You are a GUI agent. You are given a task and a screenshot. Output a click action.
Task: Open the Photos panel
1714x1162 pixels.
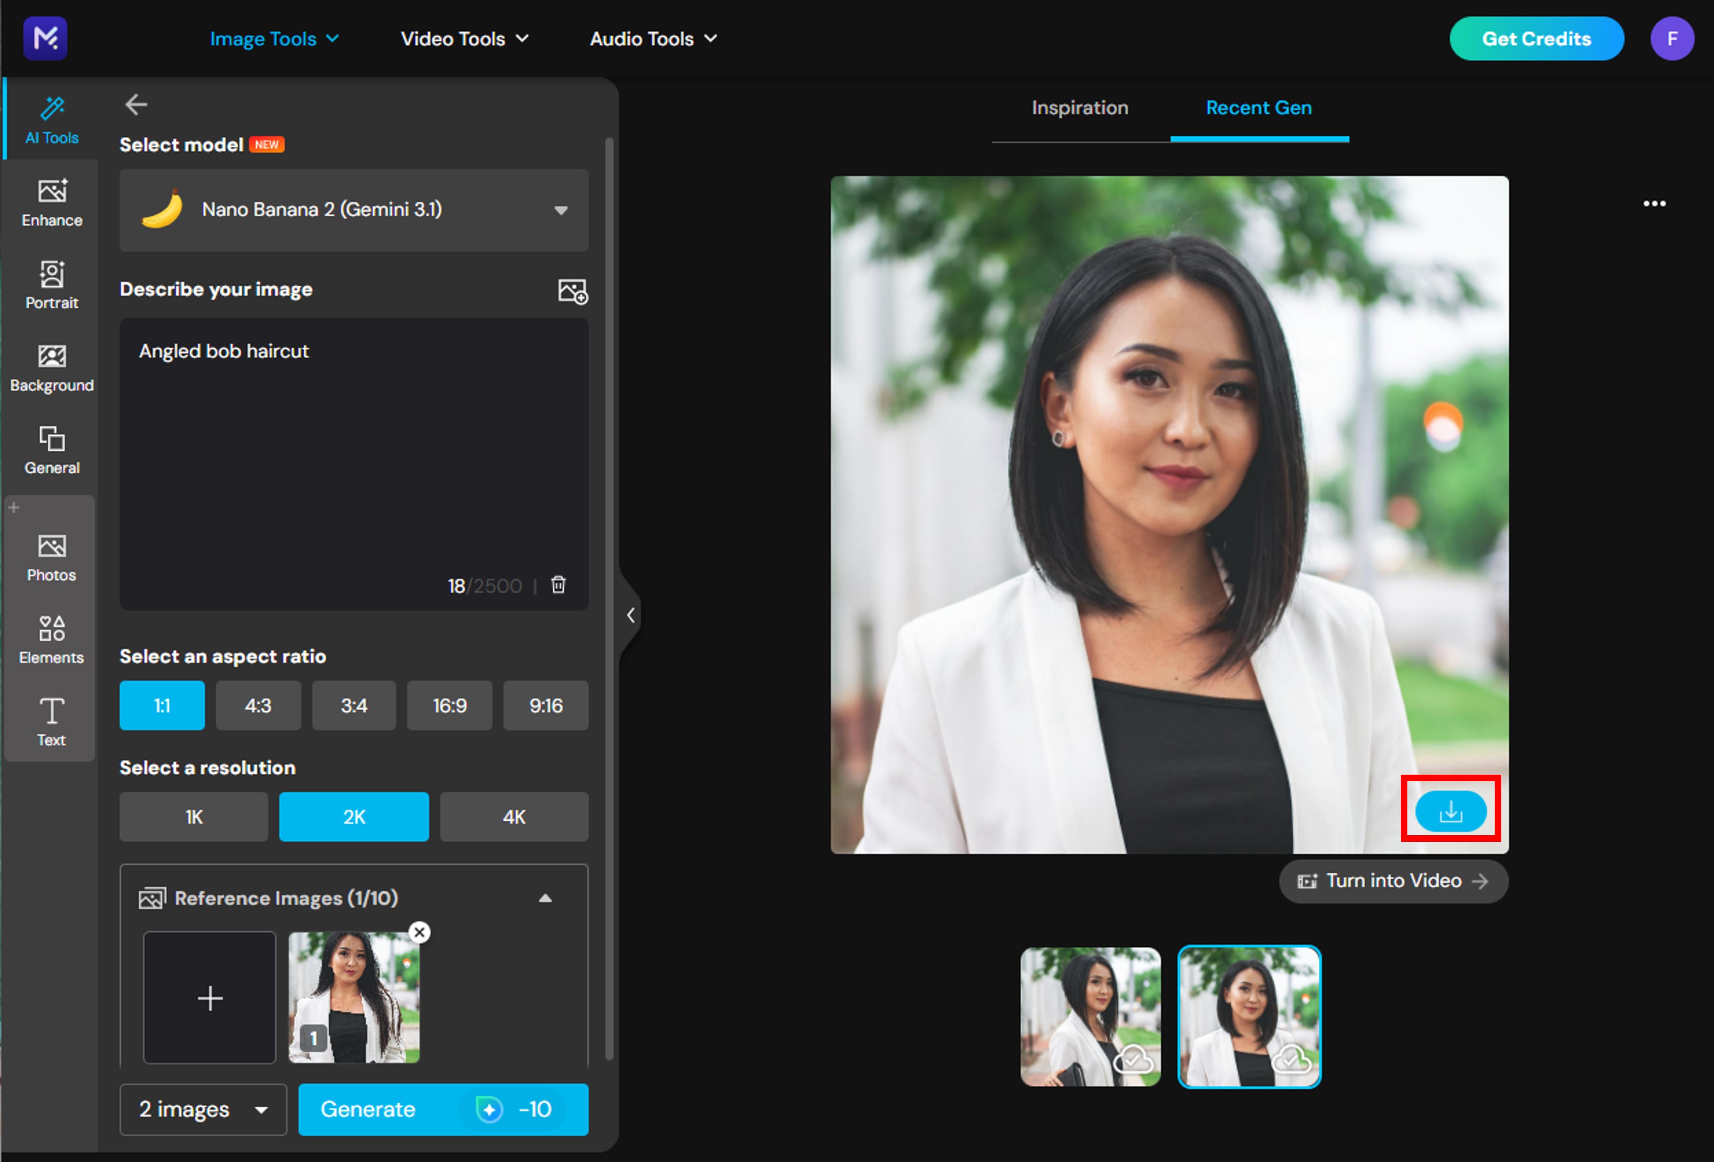pyautogui.click(x=52, y=558)
